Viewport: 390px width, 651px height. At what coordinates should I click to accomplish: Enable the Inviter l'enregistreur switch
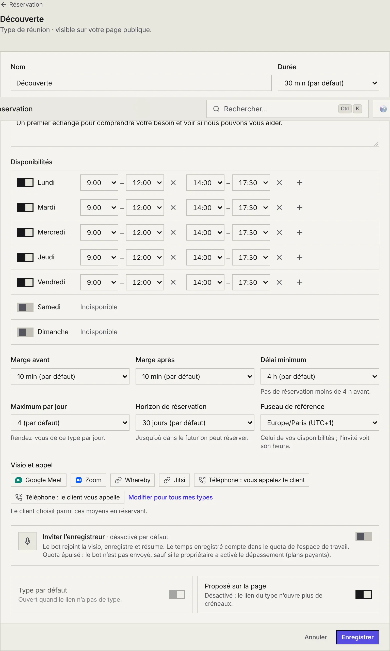point(363,537)
